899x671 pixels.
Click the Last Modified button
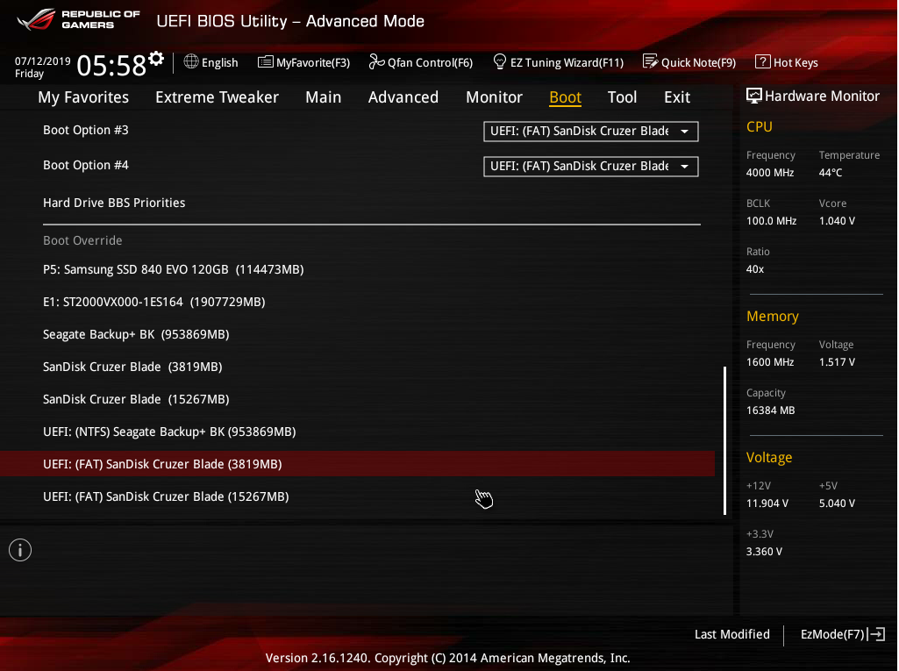(x=731, y=634)
